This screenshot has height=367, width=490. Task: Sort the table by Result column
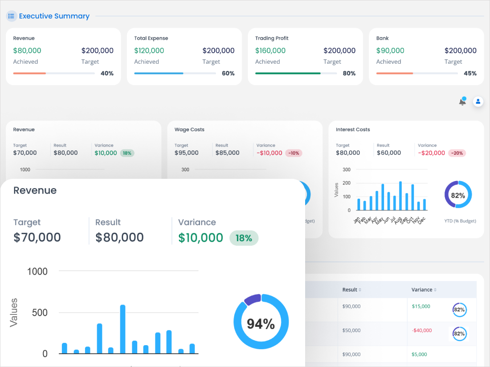tap(352, 290)
